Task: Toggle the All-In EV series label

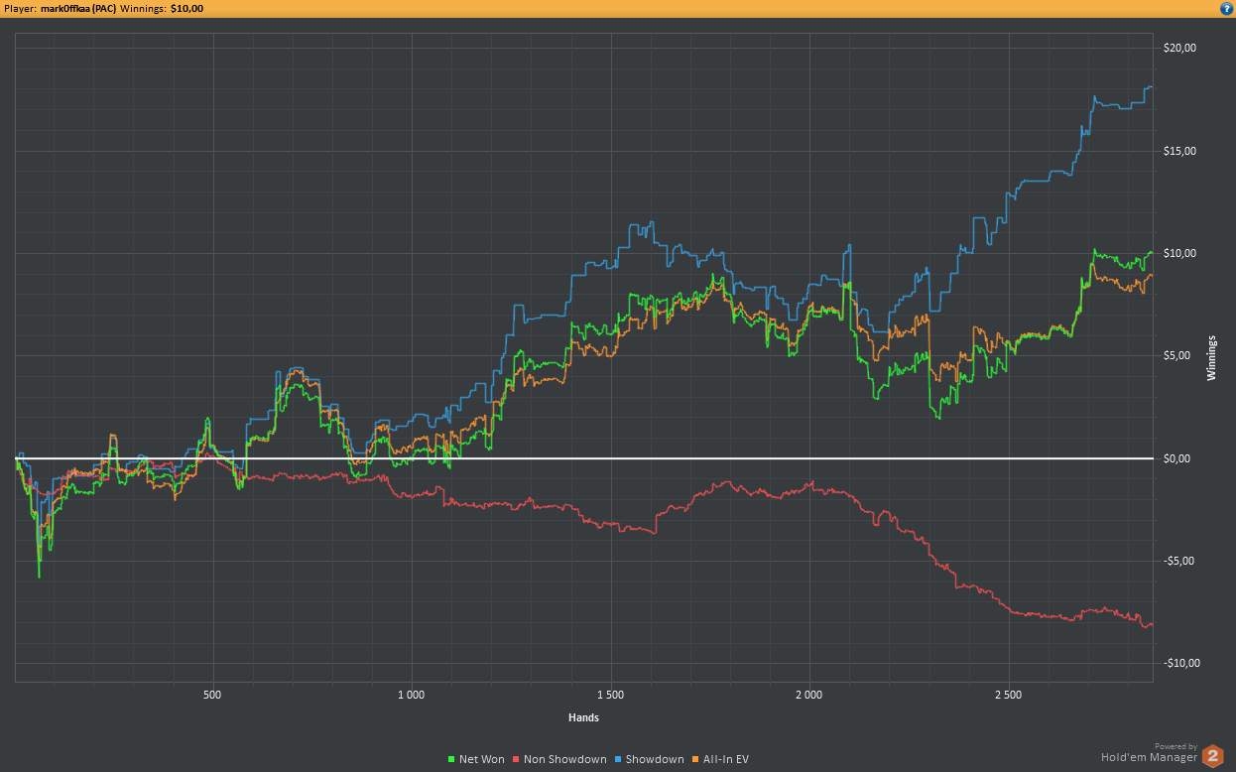Action: 726,759
